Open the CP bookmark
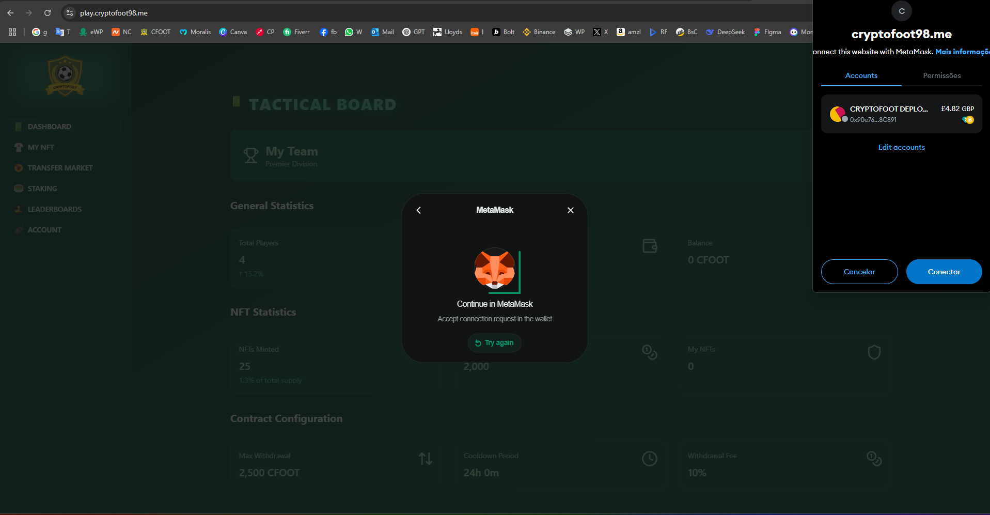This screenshot has width=990, height=515. pyautogui.click(x=265, y=32)
